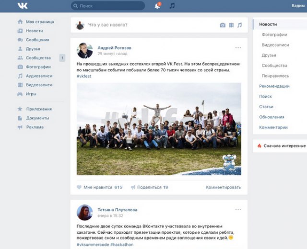Open Документы in left menu
The width and height of the screenshot is (307, 249).
37,118
